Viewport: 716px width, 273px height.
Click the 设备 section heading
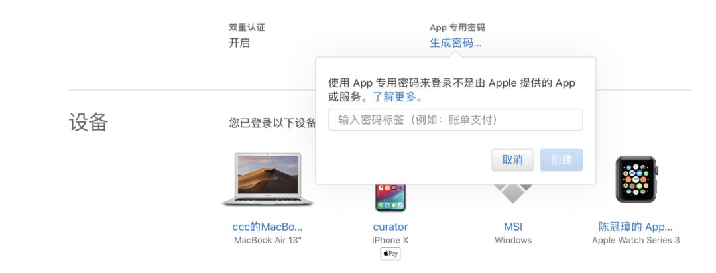(x=88, y=122)
